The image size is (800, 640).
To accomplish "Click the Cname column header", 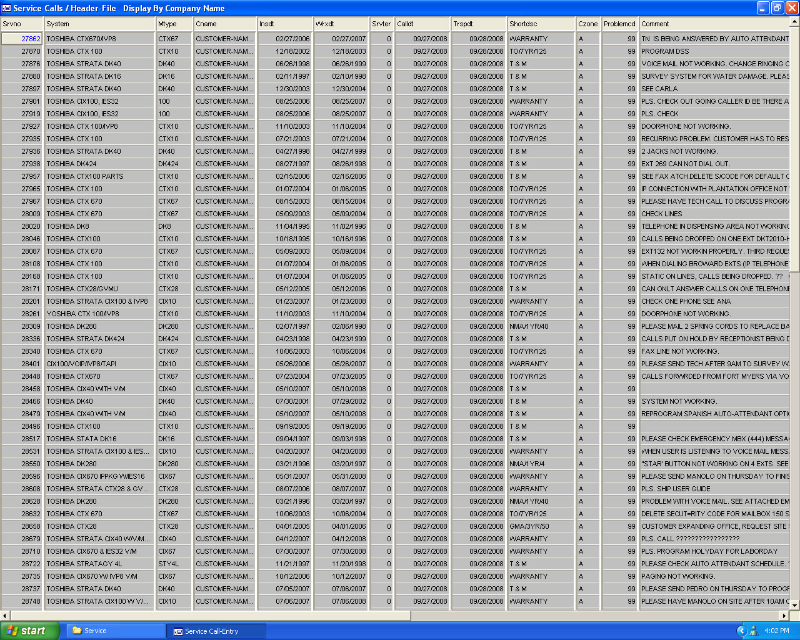I will point(225,24).
